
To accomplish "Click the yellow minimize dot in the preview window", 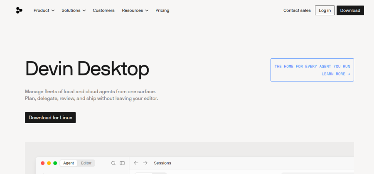I will tap(49, 163).
